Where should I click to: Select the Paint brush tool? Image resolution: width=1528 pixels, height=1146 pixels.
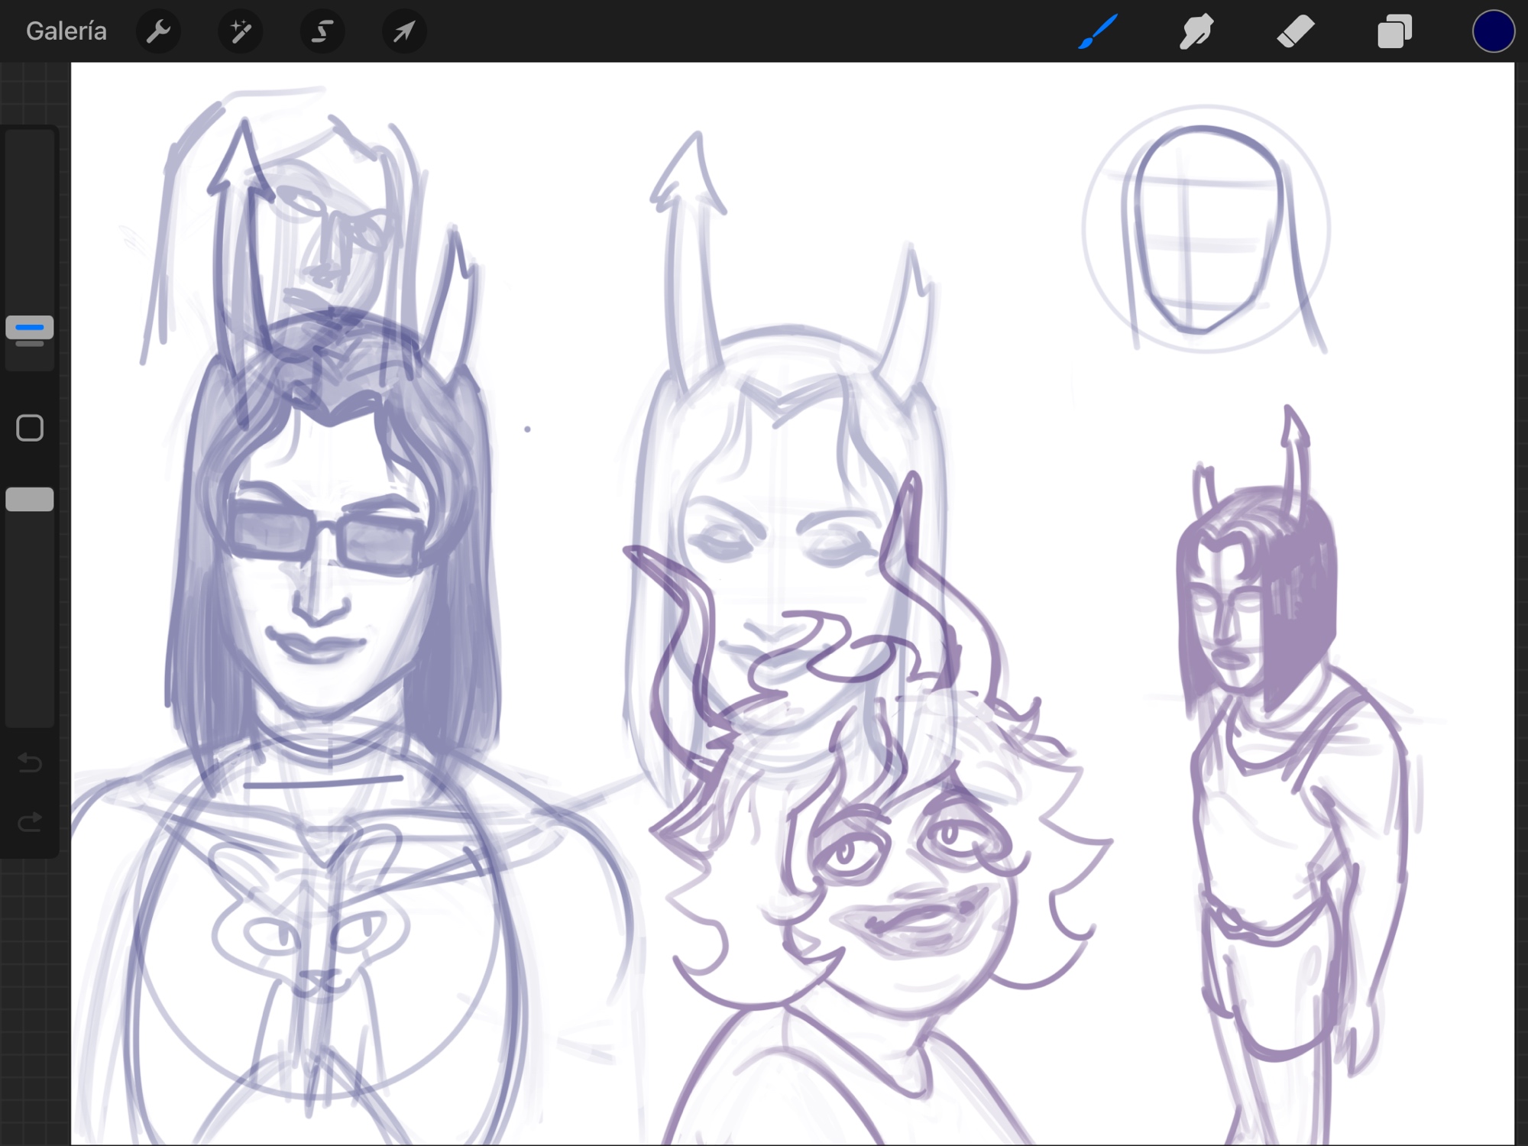pyautogui.click(x=1098, y=31)
